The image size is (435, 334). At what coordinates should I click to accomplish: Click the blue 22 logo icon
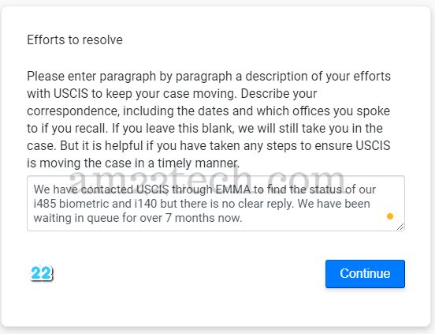(x=41, y=273)
